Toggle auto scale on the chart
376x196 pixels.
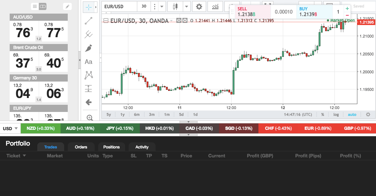352,114
